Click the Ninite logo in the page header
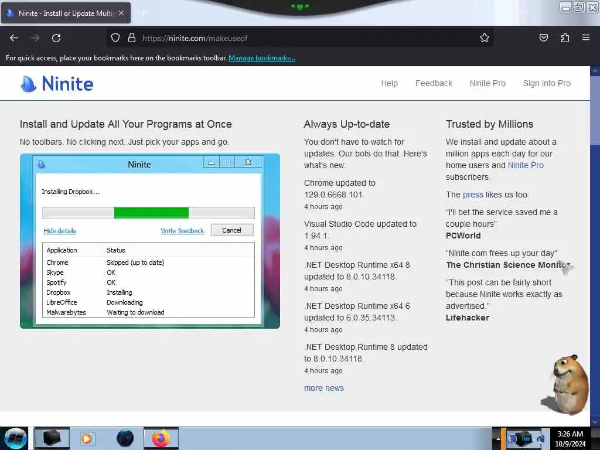 (x=57, y=83)
